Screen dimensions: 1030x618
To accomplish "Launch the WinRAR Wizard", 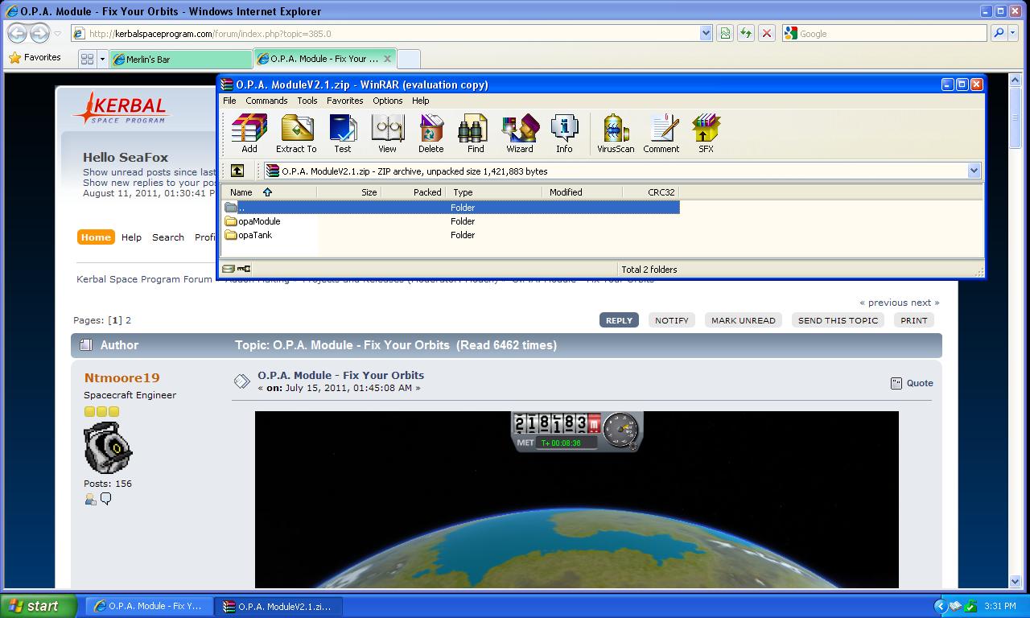I will coord(520,133).
